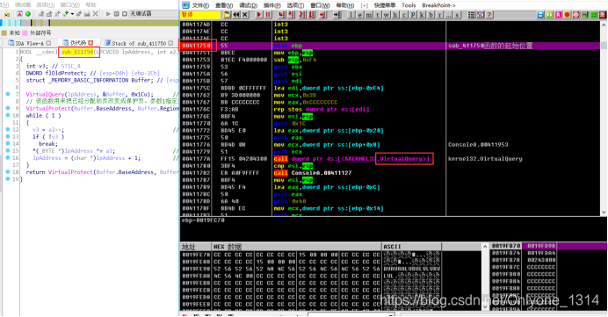
Task: Open breakpoints 'b' button
Action: 431,15
